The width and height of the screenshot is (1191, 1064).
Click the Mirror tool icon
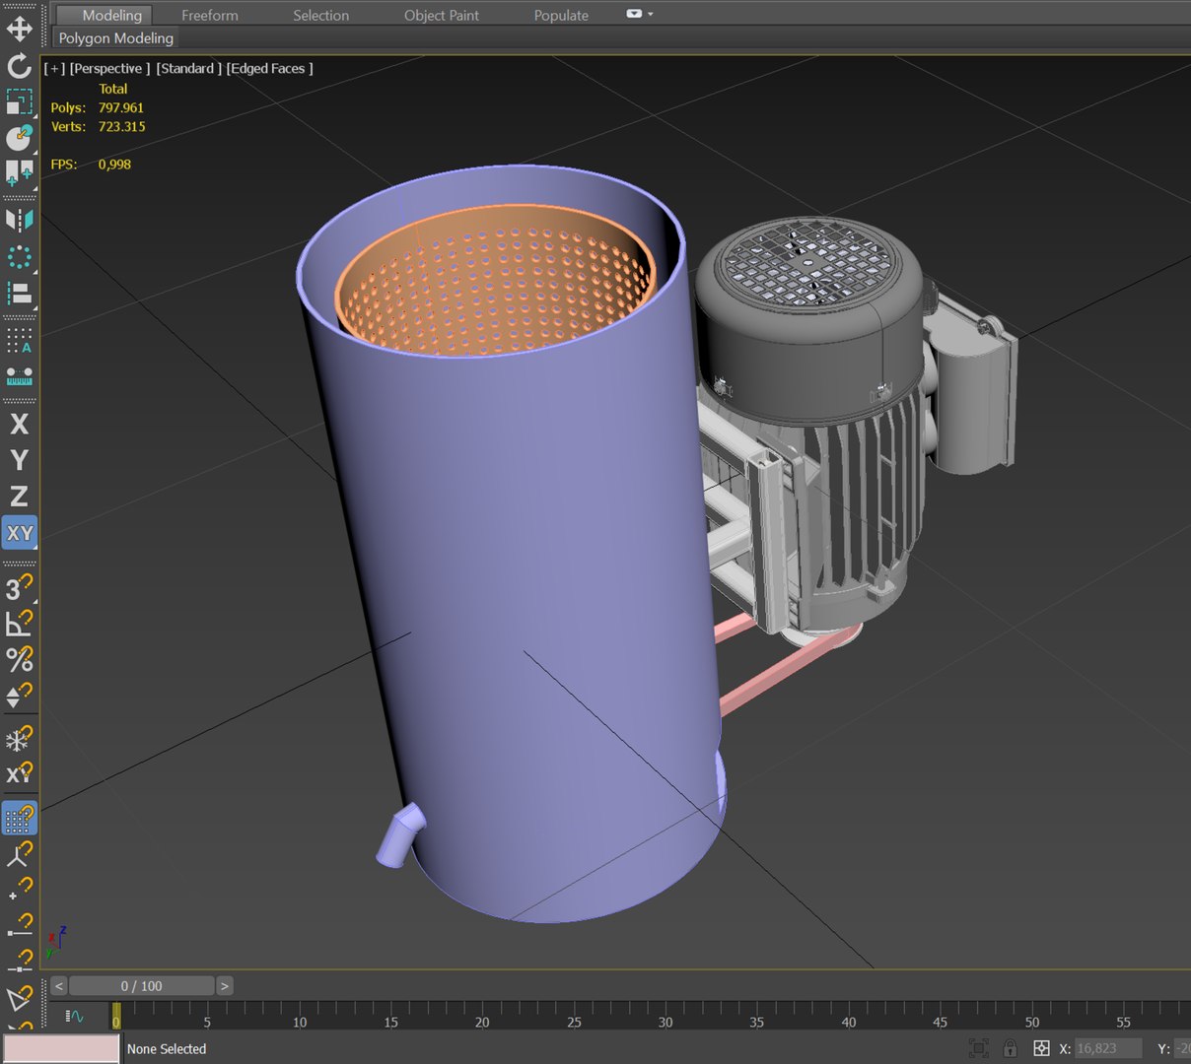(19, 220)
